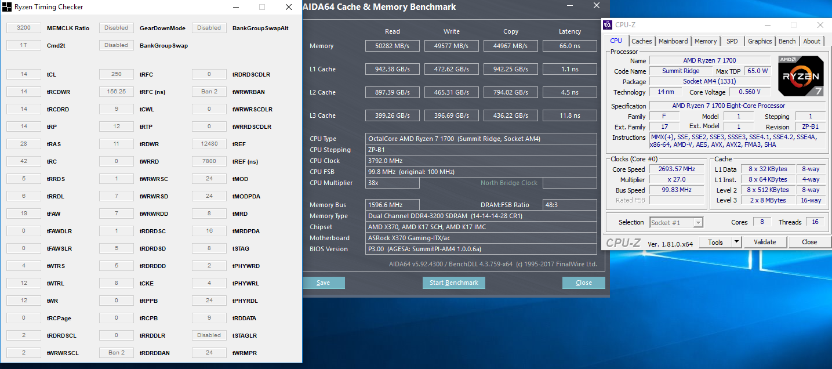Screen dimensions: 832x369
Task: Click the L3 Cache Copy value 436.22 GB/s
Action: (x=511, y=115)
